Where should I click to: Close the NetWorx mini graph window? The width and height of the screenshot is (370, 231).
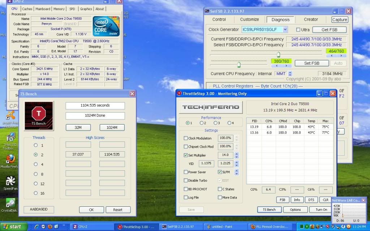point(363,200)
